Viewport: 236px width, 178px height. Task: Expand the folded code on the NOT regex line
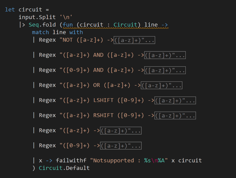[x=134, y=40]
